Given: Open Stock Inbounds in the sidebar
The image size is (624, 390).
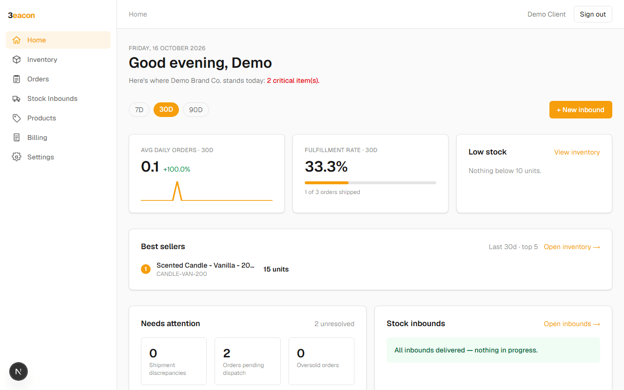Looking at the screenshot, I should click(x=58, y=98).
